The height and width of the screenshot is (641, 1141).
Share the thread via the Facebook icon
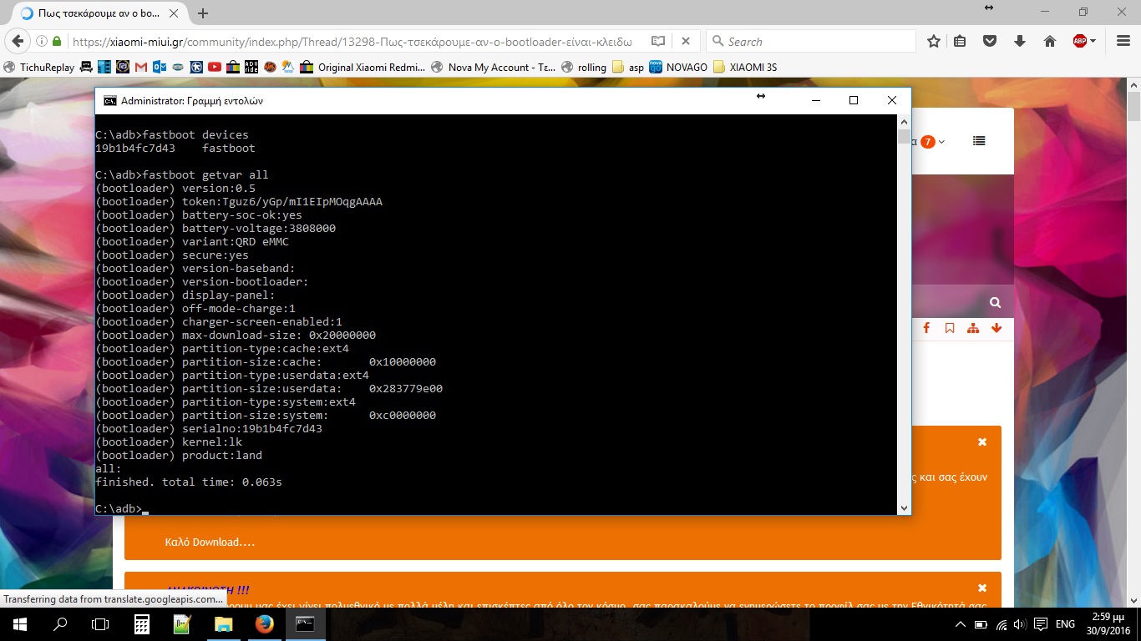coord(926,329)
